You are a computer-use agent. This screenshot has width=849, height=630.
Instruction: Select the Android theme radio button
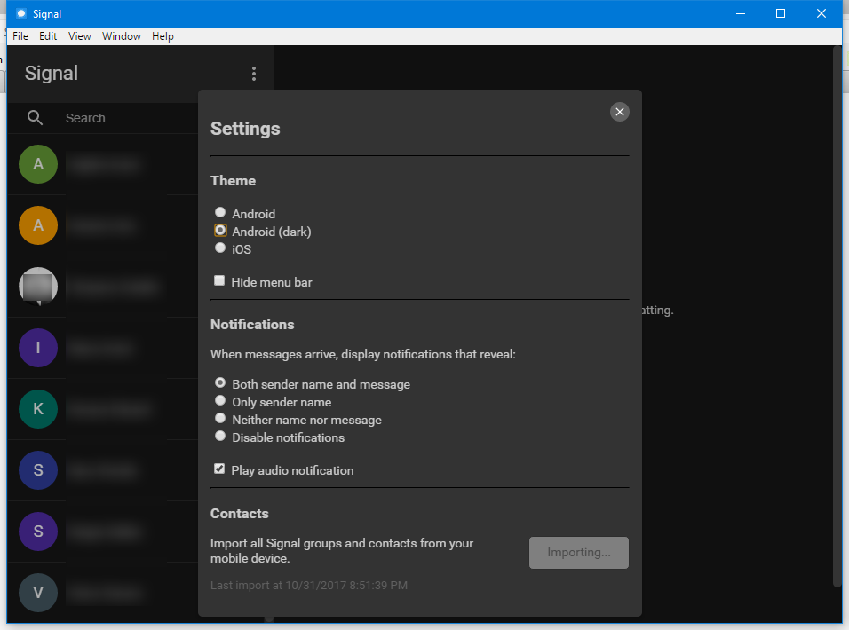tap(220, 213)
